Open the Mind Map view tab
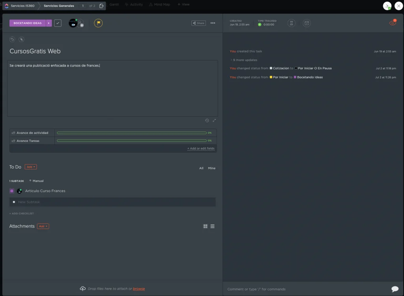Viewport: 404px width, 296px height. point(160,4)
